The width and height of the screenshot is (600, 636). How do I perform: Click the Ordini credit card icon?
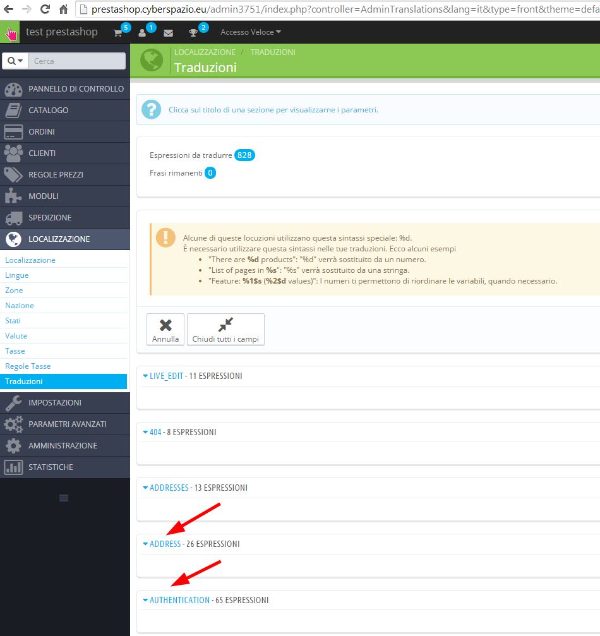coord(13,132)
